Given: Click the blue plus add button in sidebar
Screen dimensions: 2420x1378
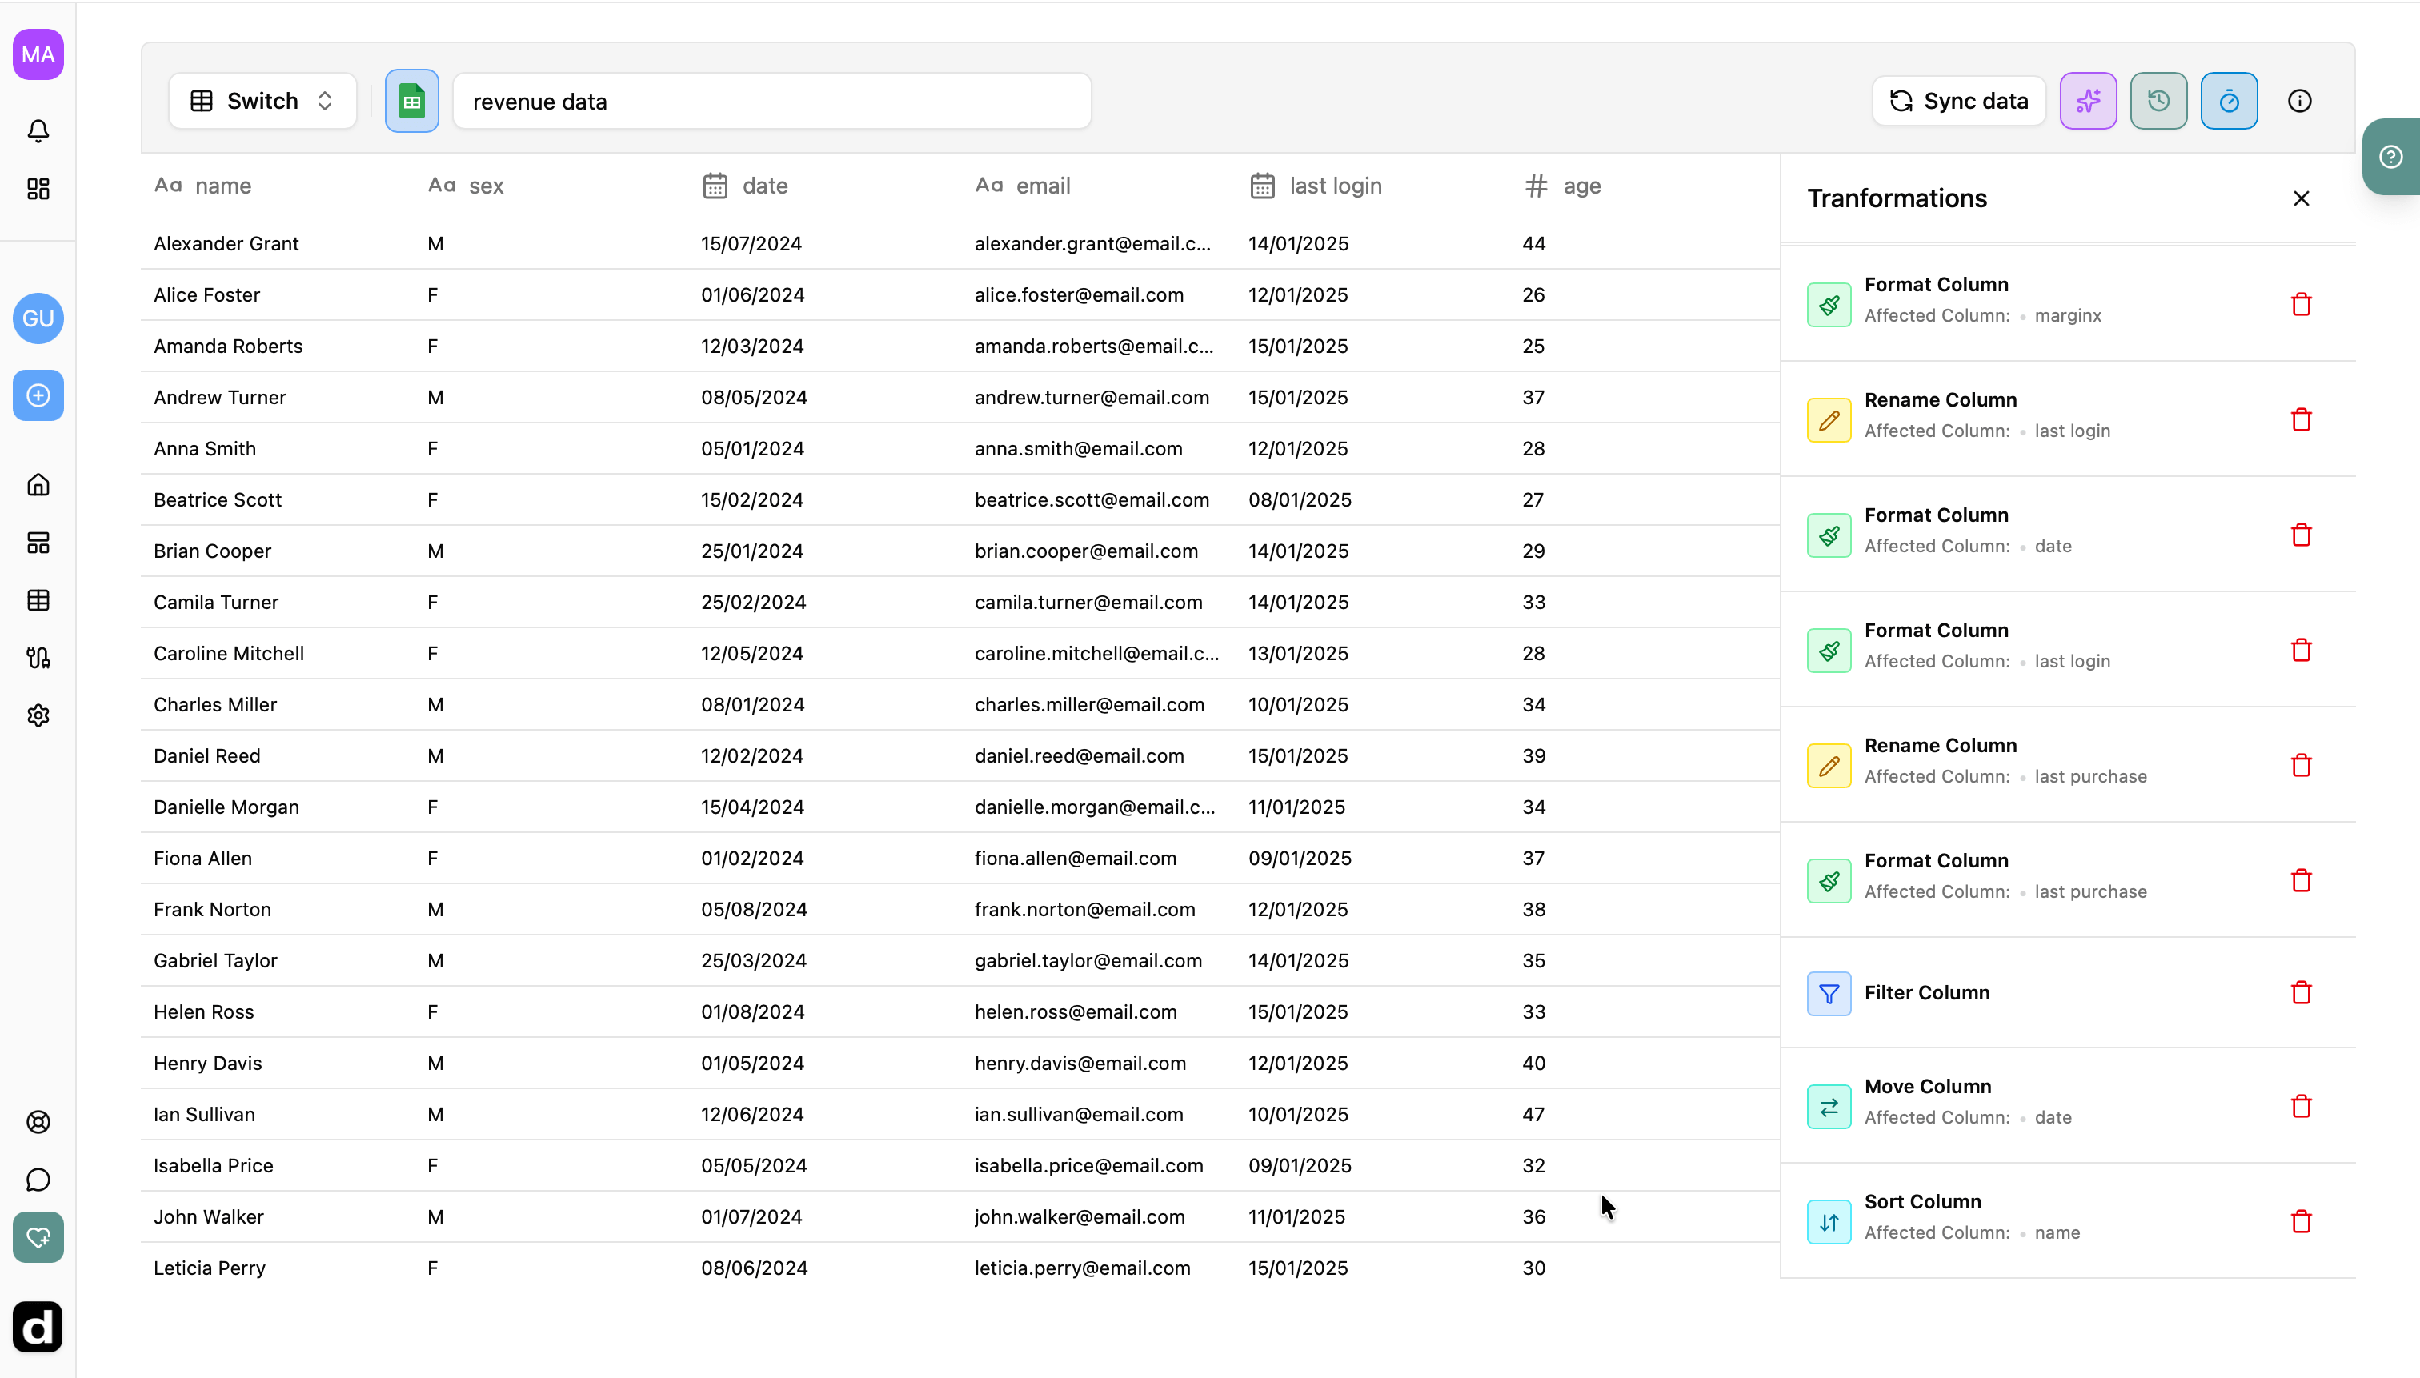Looking at the screenshot, I should pyautogui.click(x=38, y=395).
